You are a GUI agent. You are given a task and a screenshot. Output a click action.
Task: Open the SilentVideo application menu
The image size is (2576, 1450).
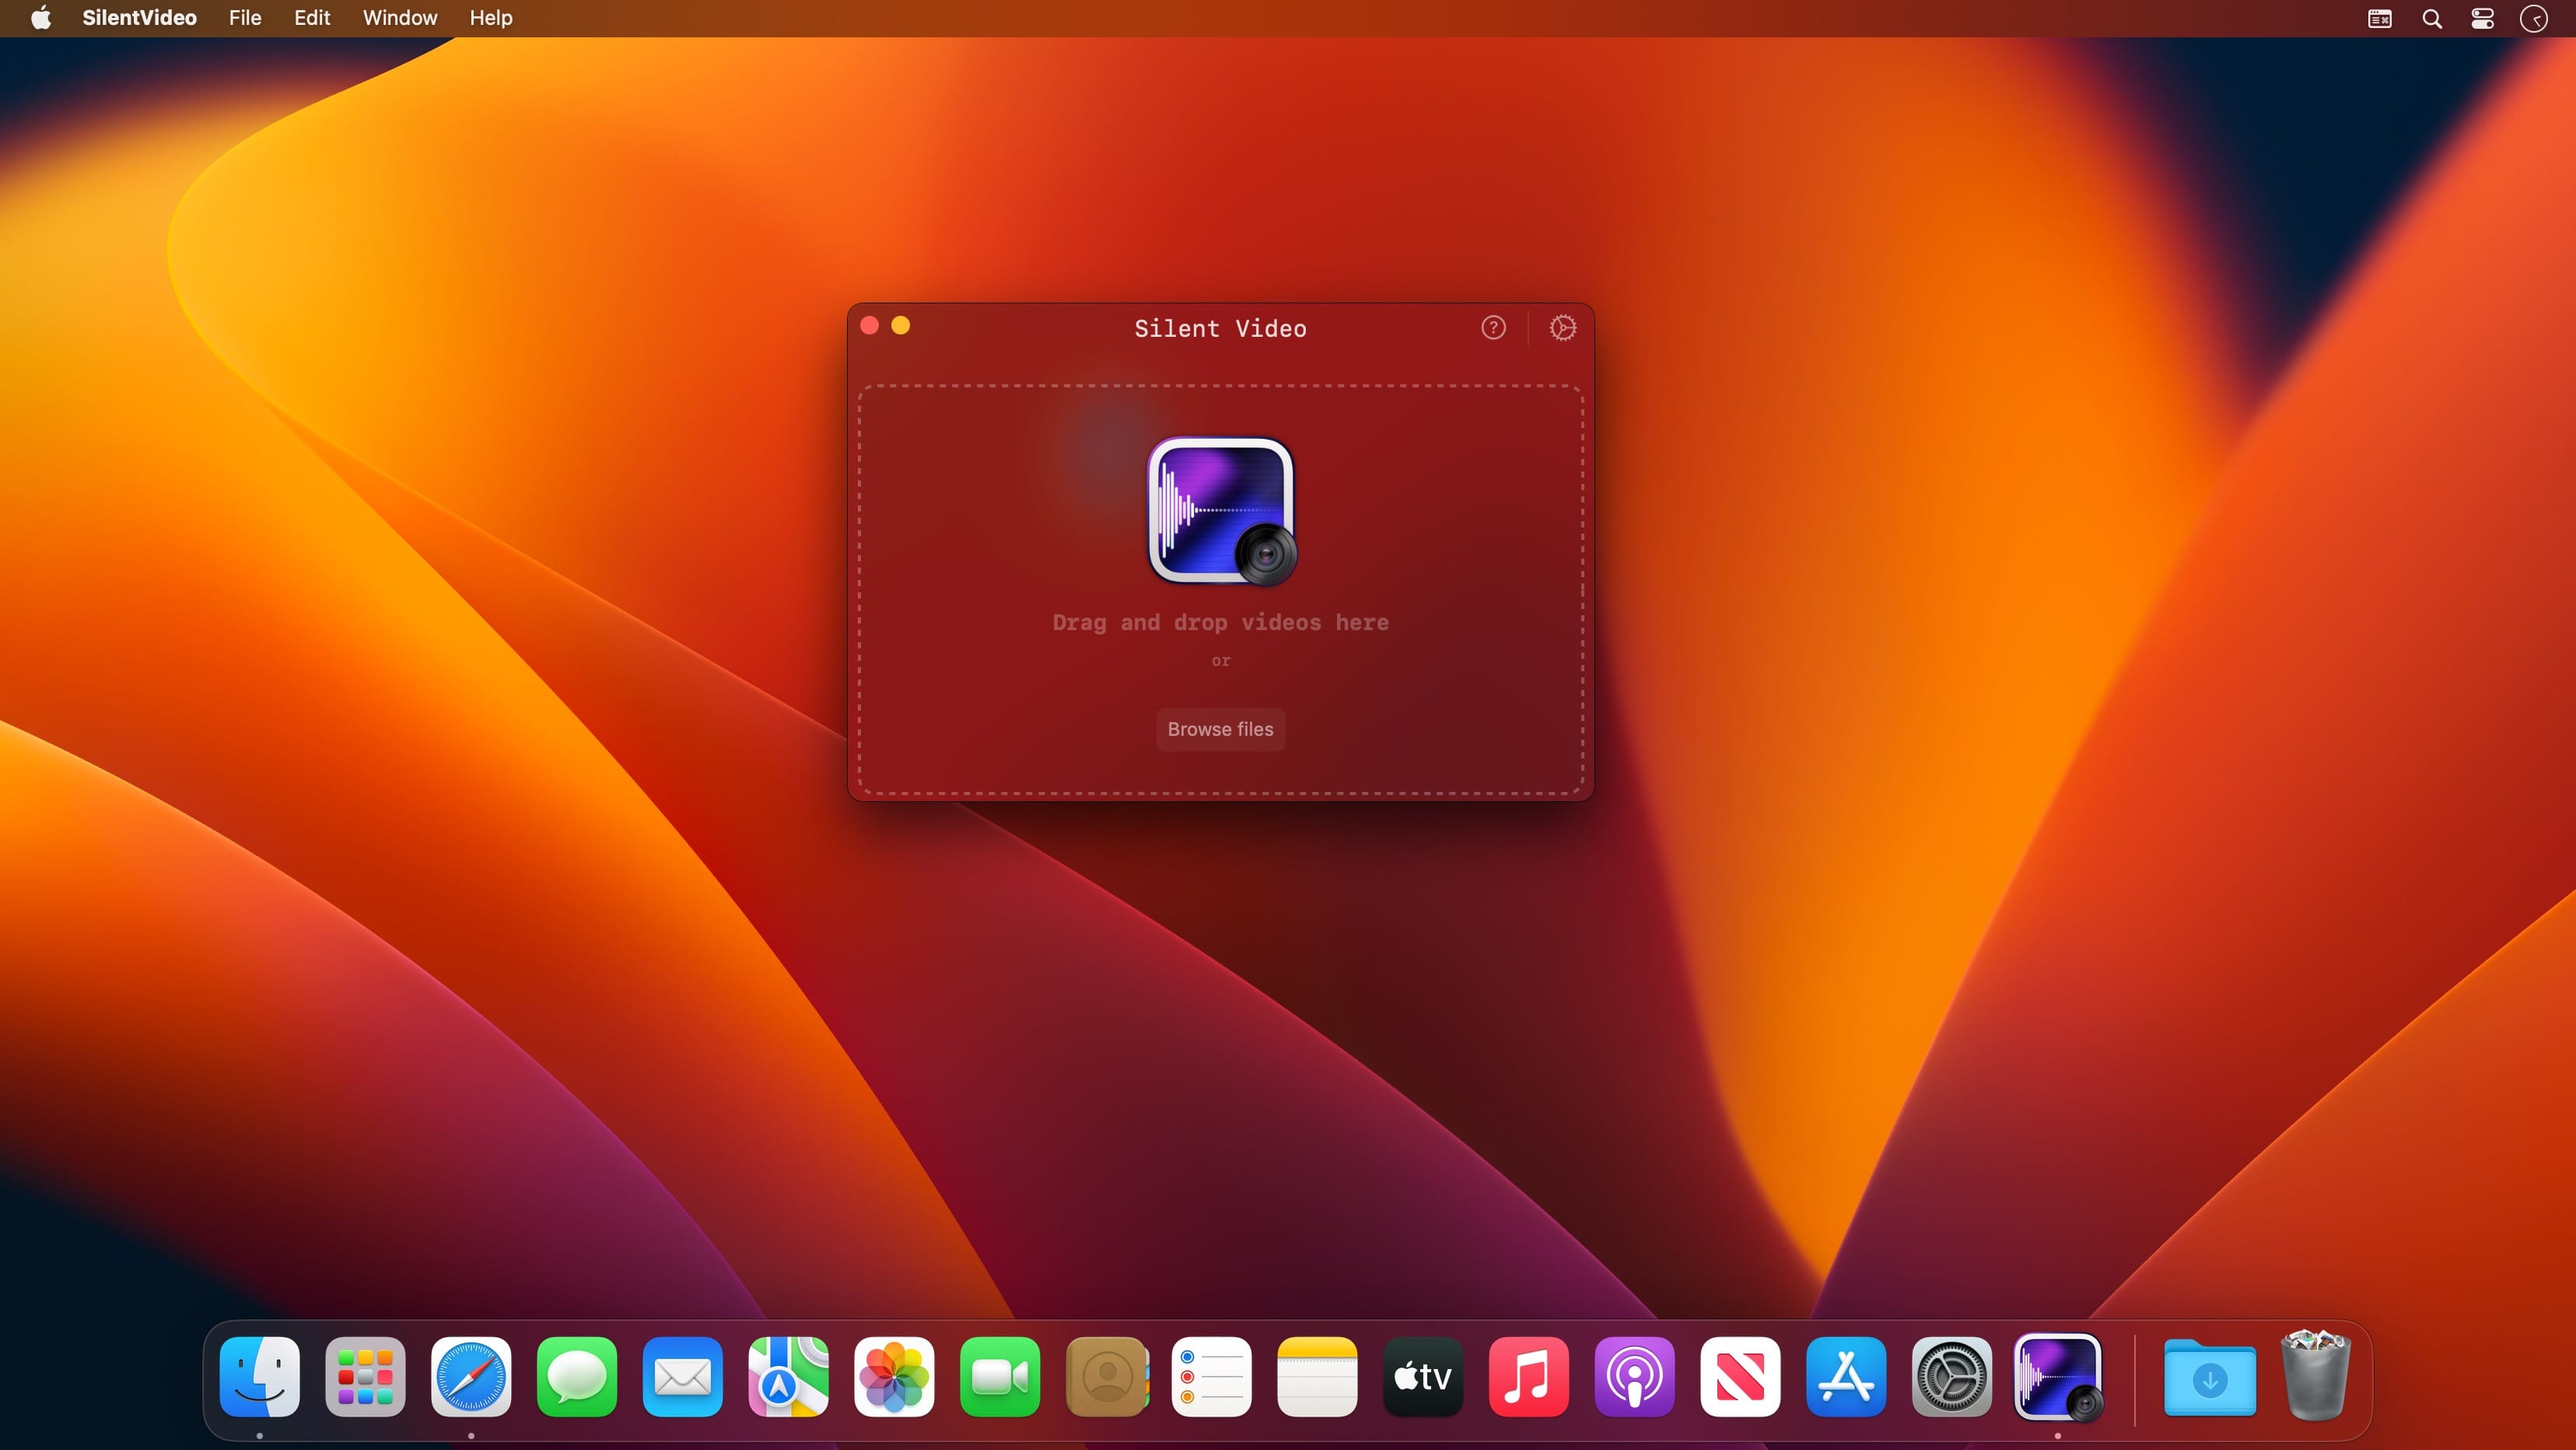click(x=139, y=18)
